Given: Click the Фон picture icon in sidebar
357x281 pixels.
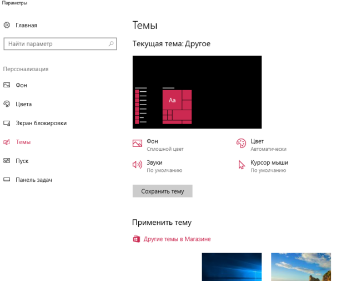Looking at the screenshot, I should coord(7,85).
